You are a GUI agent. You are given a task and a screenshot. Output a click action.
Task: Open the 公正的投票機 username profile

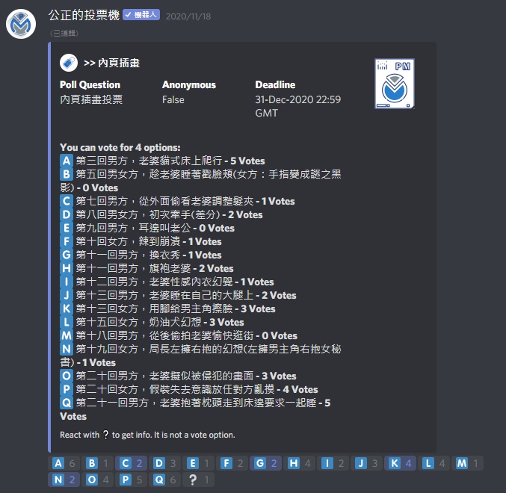click(84, 15)
